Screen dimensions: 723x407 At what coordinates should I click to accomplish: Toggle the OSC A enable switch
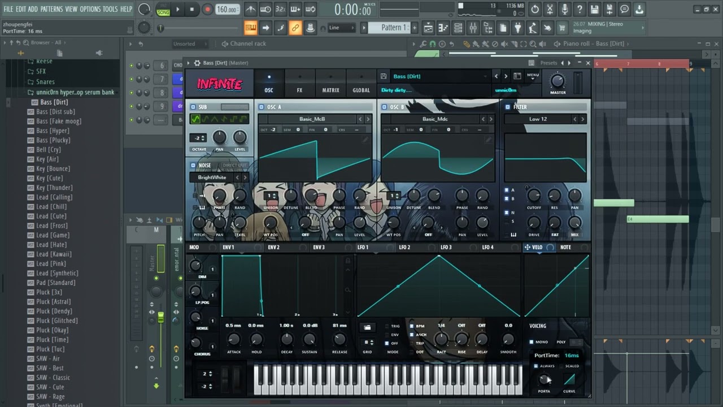coord(262,107)
